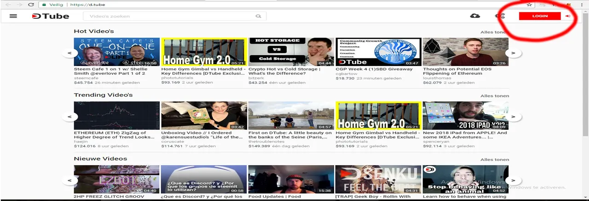Open Home Gym 2.0 thumbnail in Trending

coord(378,116)
